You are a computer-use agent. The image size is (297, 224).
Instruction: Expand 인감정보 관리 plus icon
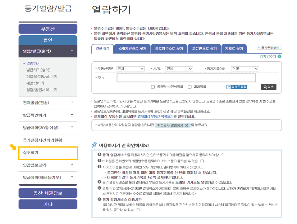point(72,164)
